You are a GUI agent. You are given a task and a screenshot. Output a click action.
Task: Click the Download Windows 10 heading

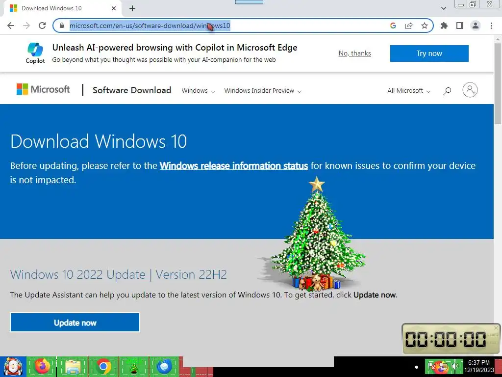click(x=99, y=141)
